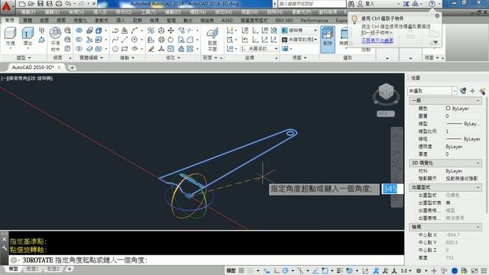Toggle Object Snap in the status bar
Image resolution: width=489 pixels, height=275 pixels.
click(325, 270)
